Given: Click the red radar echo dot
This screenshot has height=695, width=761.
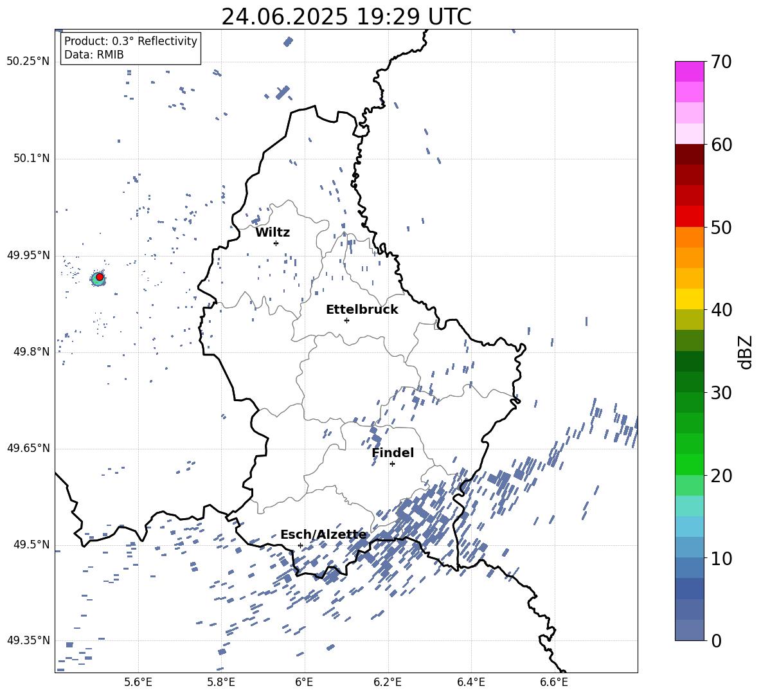Looking at the screenshot, I should [100, 277].
